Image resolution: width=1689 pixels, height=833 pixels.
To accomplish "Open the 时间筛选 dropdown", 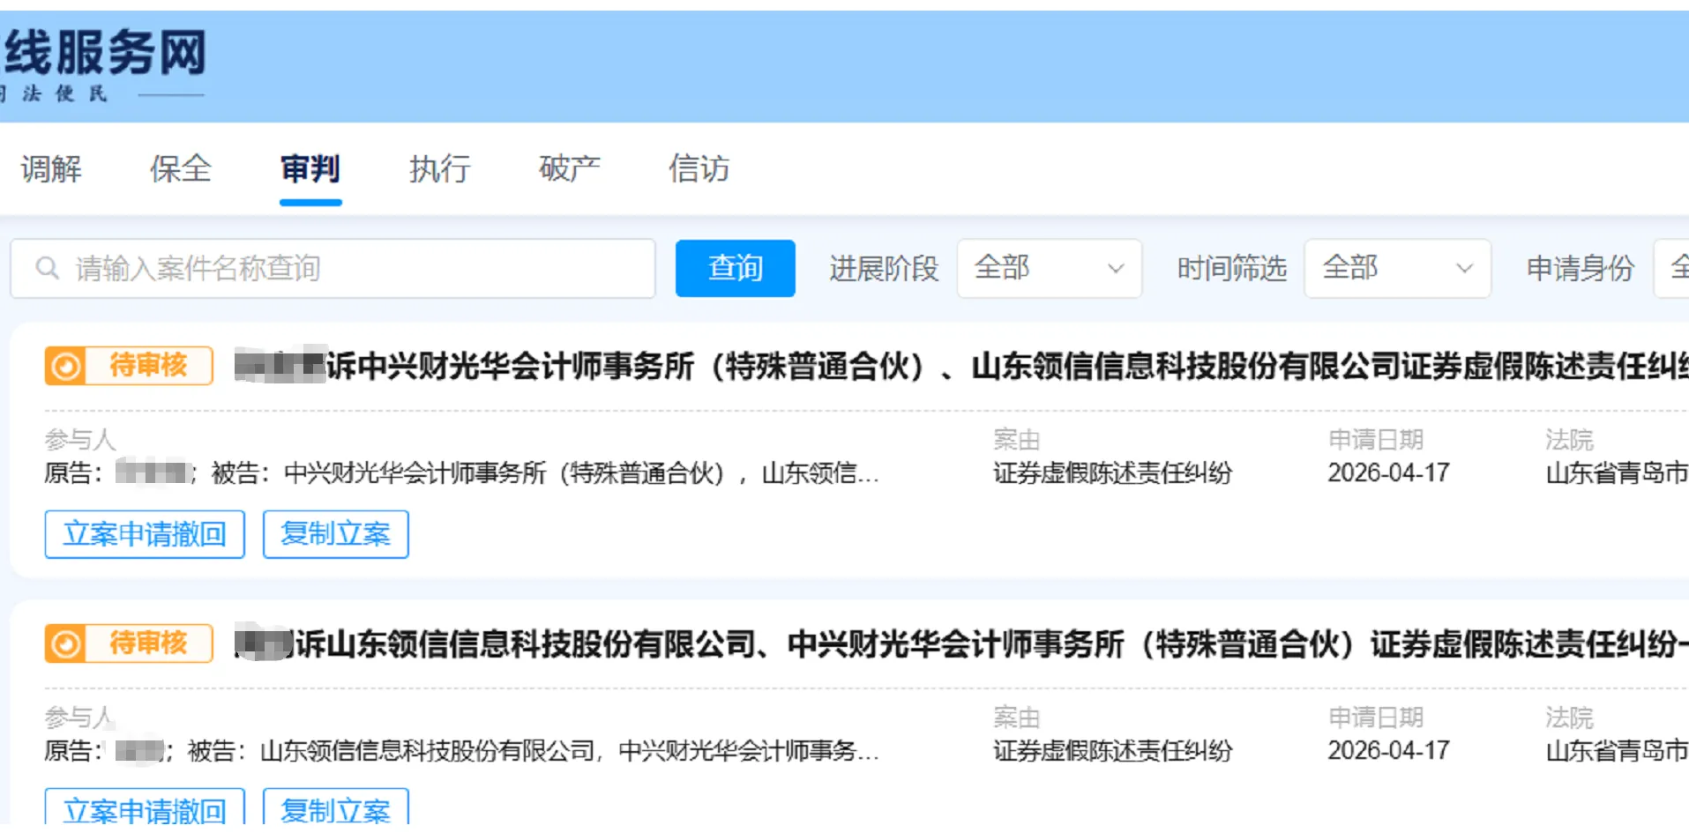I will (1397, 268).
